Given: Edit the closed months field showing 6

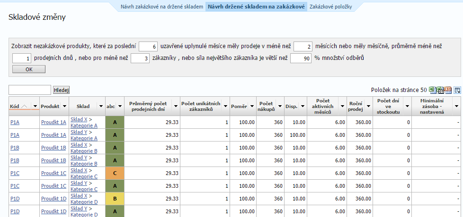Looking at the screenshot, I should click(149, 46).
